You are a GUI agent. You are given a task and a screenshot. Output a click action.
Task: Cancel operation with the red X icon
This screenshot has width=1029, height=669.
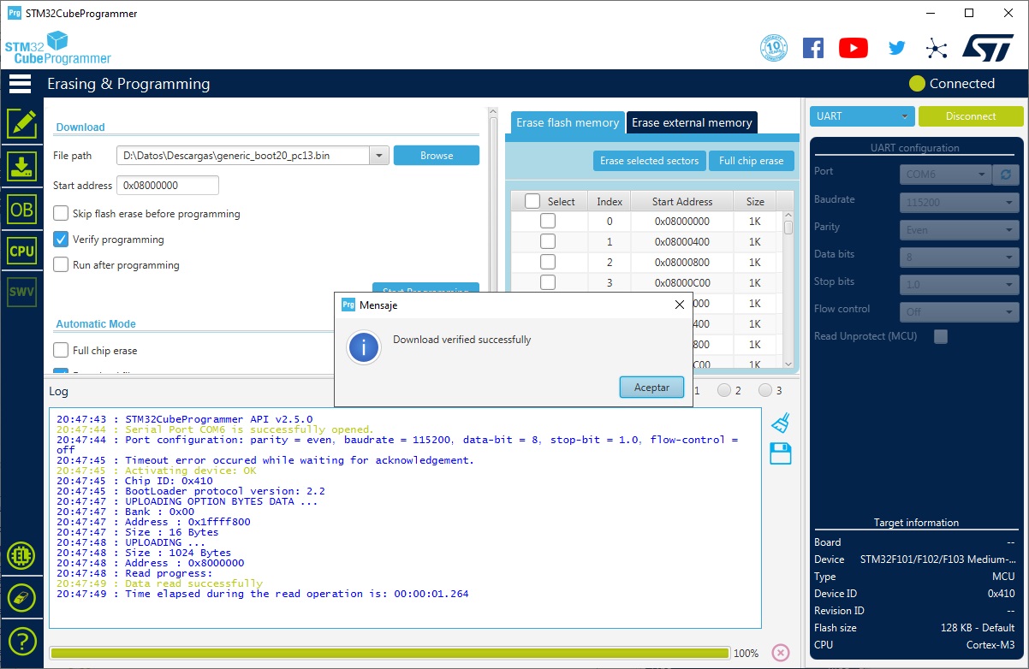[781, 652]
